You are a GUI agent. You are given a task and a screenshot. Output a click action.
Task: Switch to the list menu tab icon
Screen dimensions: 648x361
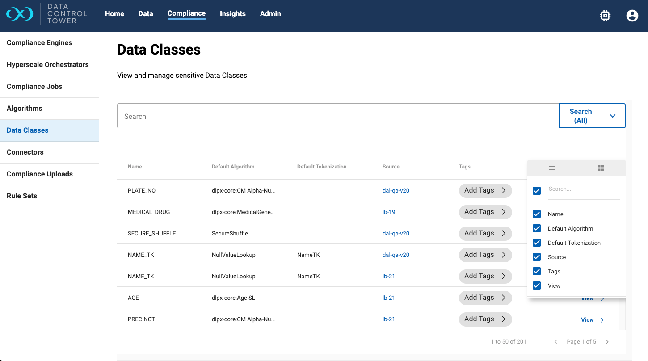coord(552,168)
